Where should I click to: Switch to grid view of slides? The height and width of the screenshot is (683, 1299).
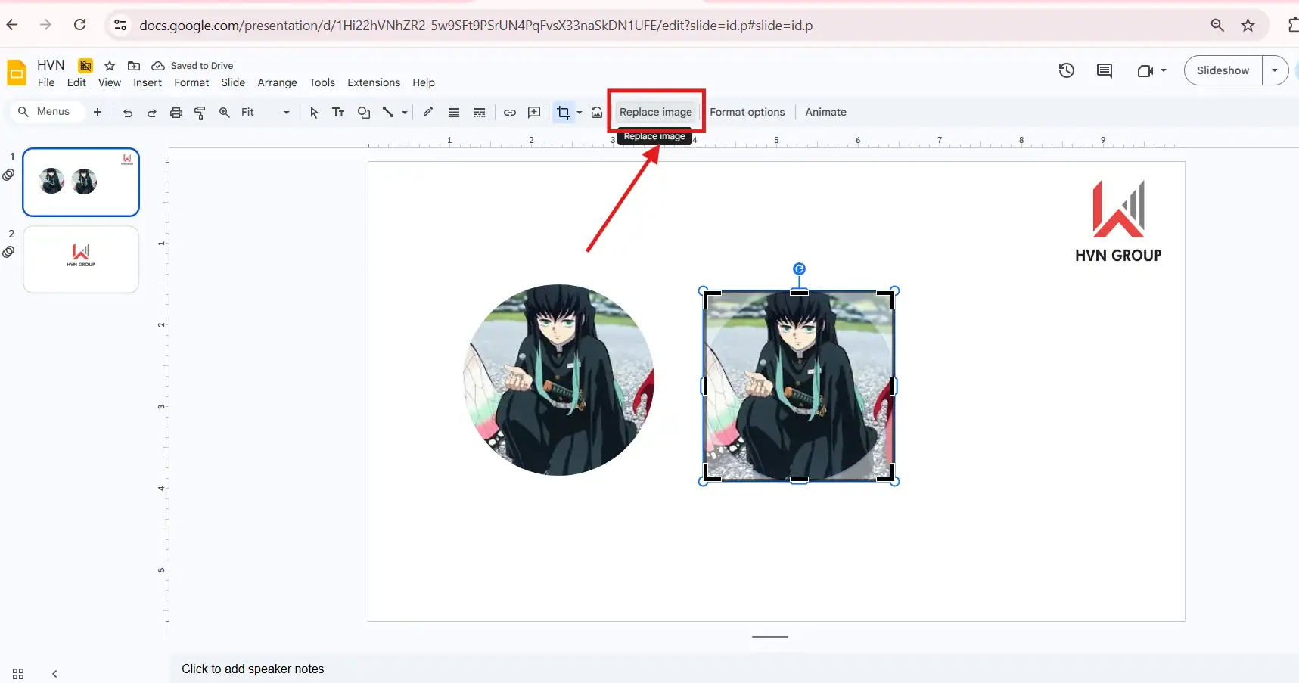pyautogui.click(x=18, y=673)
